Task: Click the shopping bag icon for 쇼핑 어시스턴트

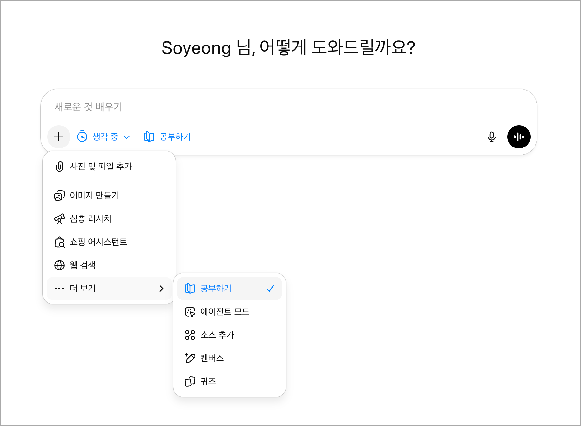Action: click(59, 242)
